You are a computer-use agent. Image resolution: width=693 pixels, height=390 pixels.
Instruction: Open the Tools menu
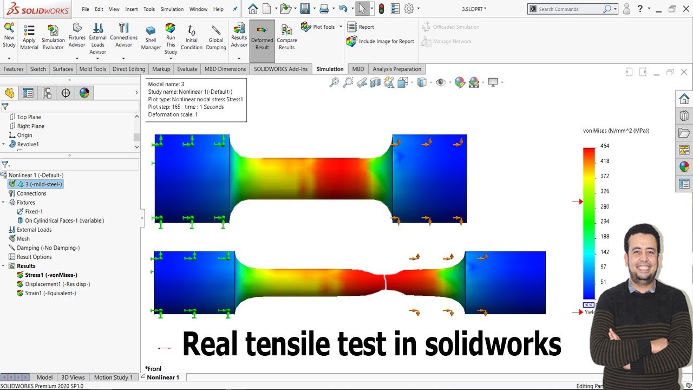pos(149,9)
